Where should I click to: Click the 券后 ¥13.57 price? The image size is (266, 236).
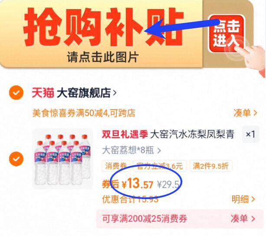(x=128, y=184)
